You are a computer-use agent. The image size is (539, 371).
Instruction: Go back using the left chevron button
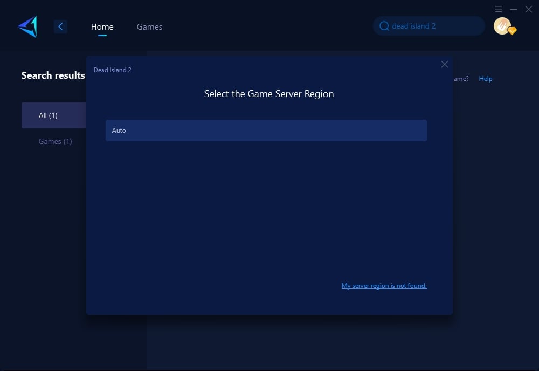pos(60,26)
